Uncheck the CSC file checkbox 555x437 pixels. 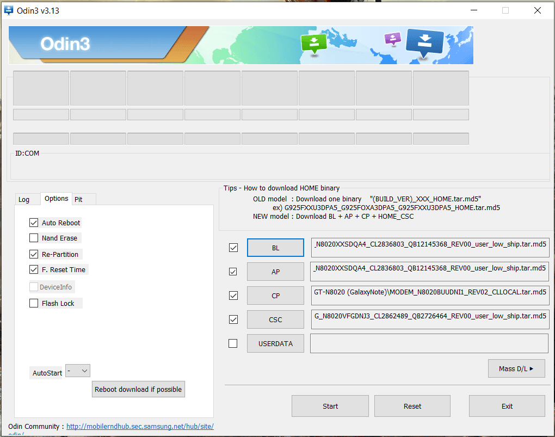pos(233,319)
